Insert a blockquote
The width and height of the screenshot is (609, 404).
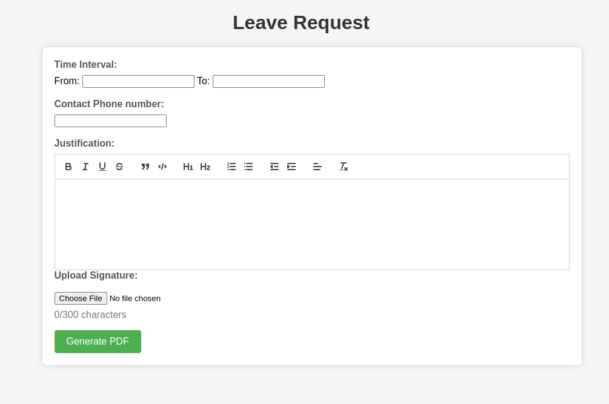pos(145,167)
